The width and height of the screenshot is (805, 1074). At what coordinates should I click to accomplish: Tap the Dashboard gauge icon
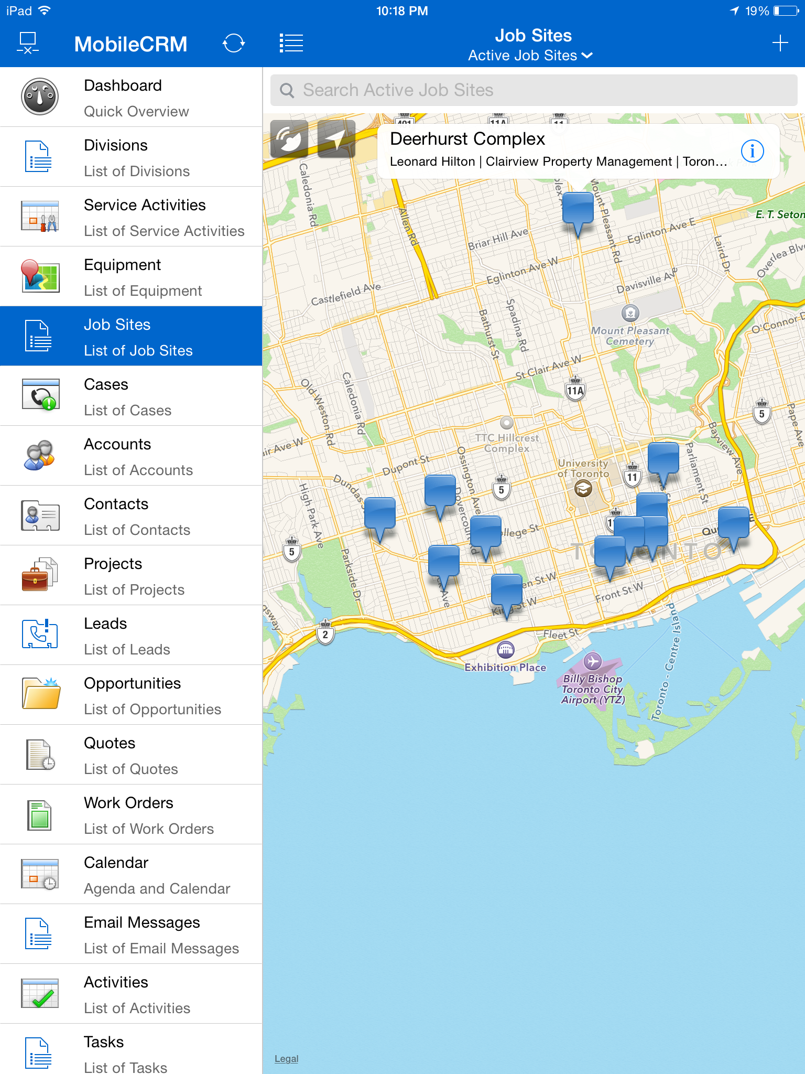click(x=39, y=97)
